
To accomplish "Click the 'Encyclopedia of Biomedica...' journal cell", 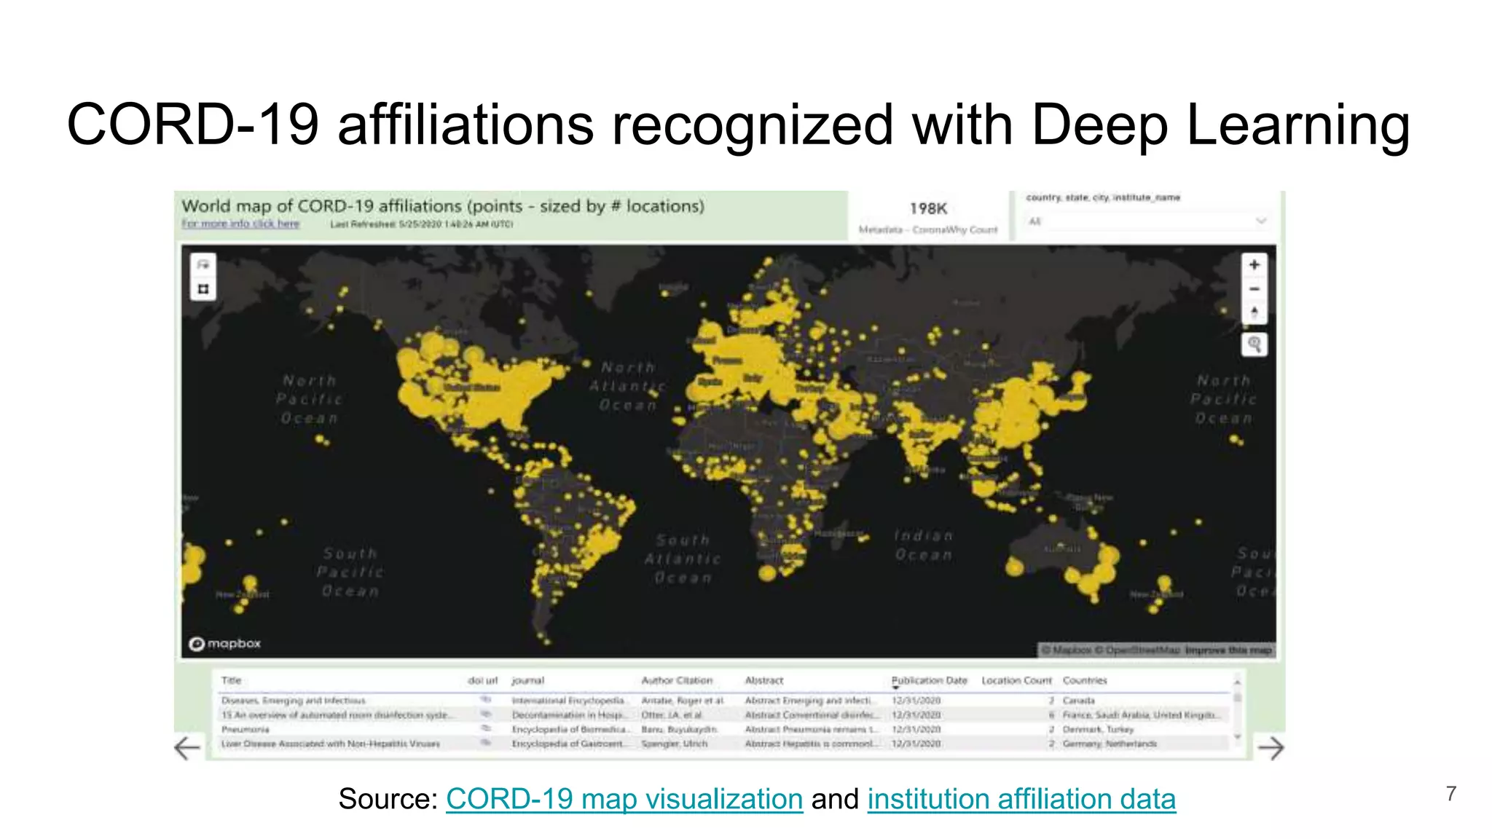I will [x=570, y=729].
